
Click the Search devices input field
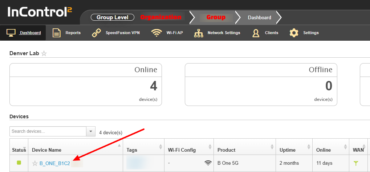[x=48, y=131]
